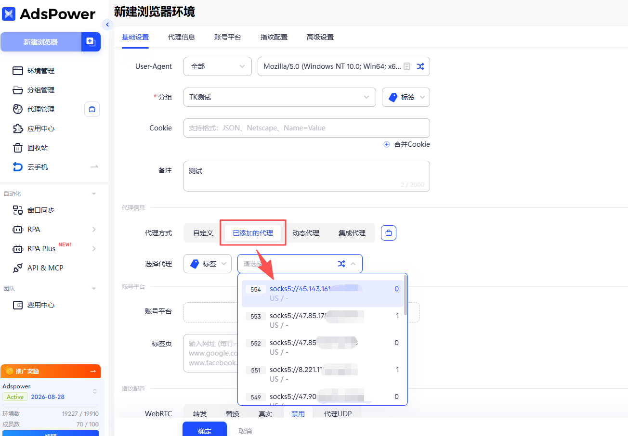The image size is (628, 436).
Task: Click the 云手机 arrow icon
Action: click(94, 167)
